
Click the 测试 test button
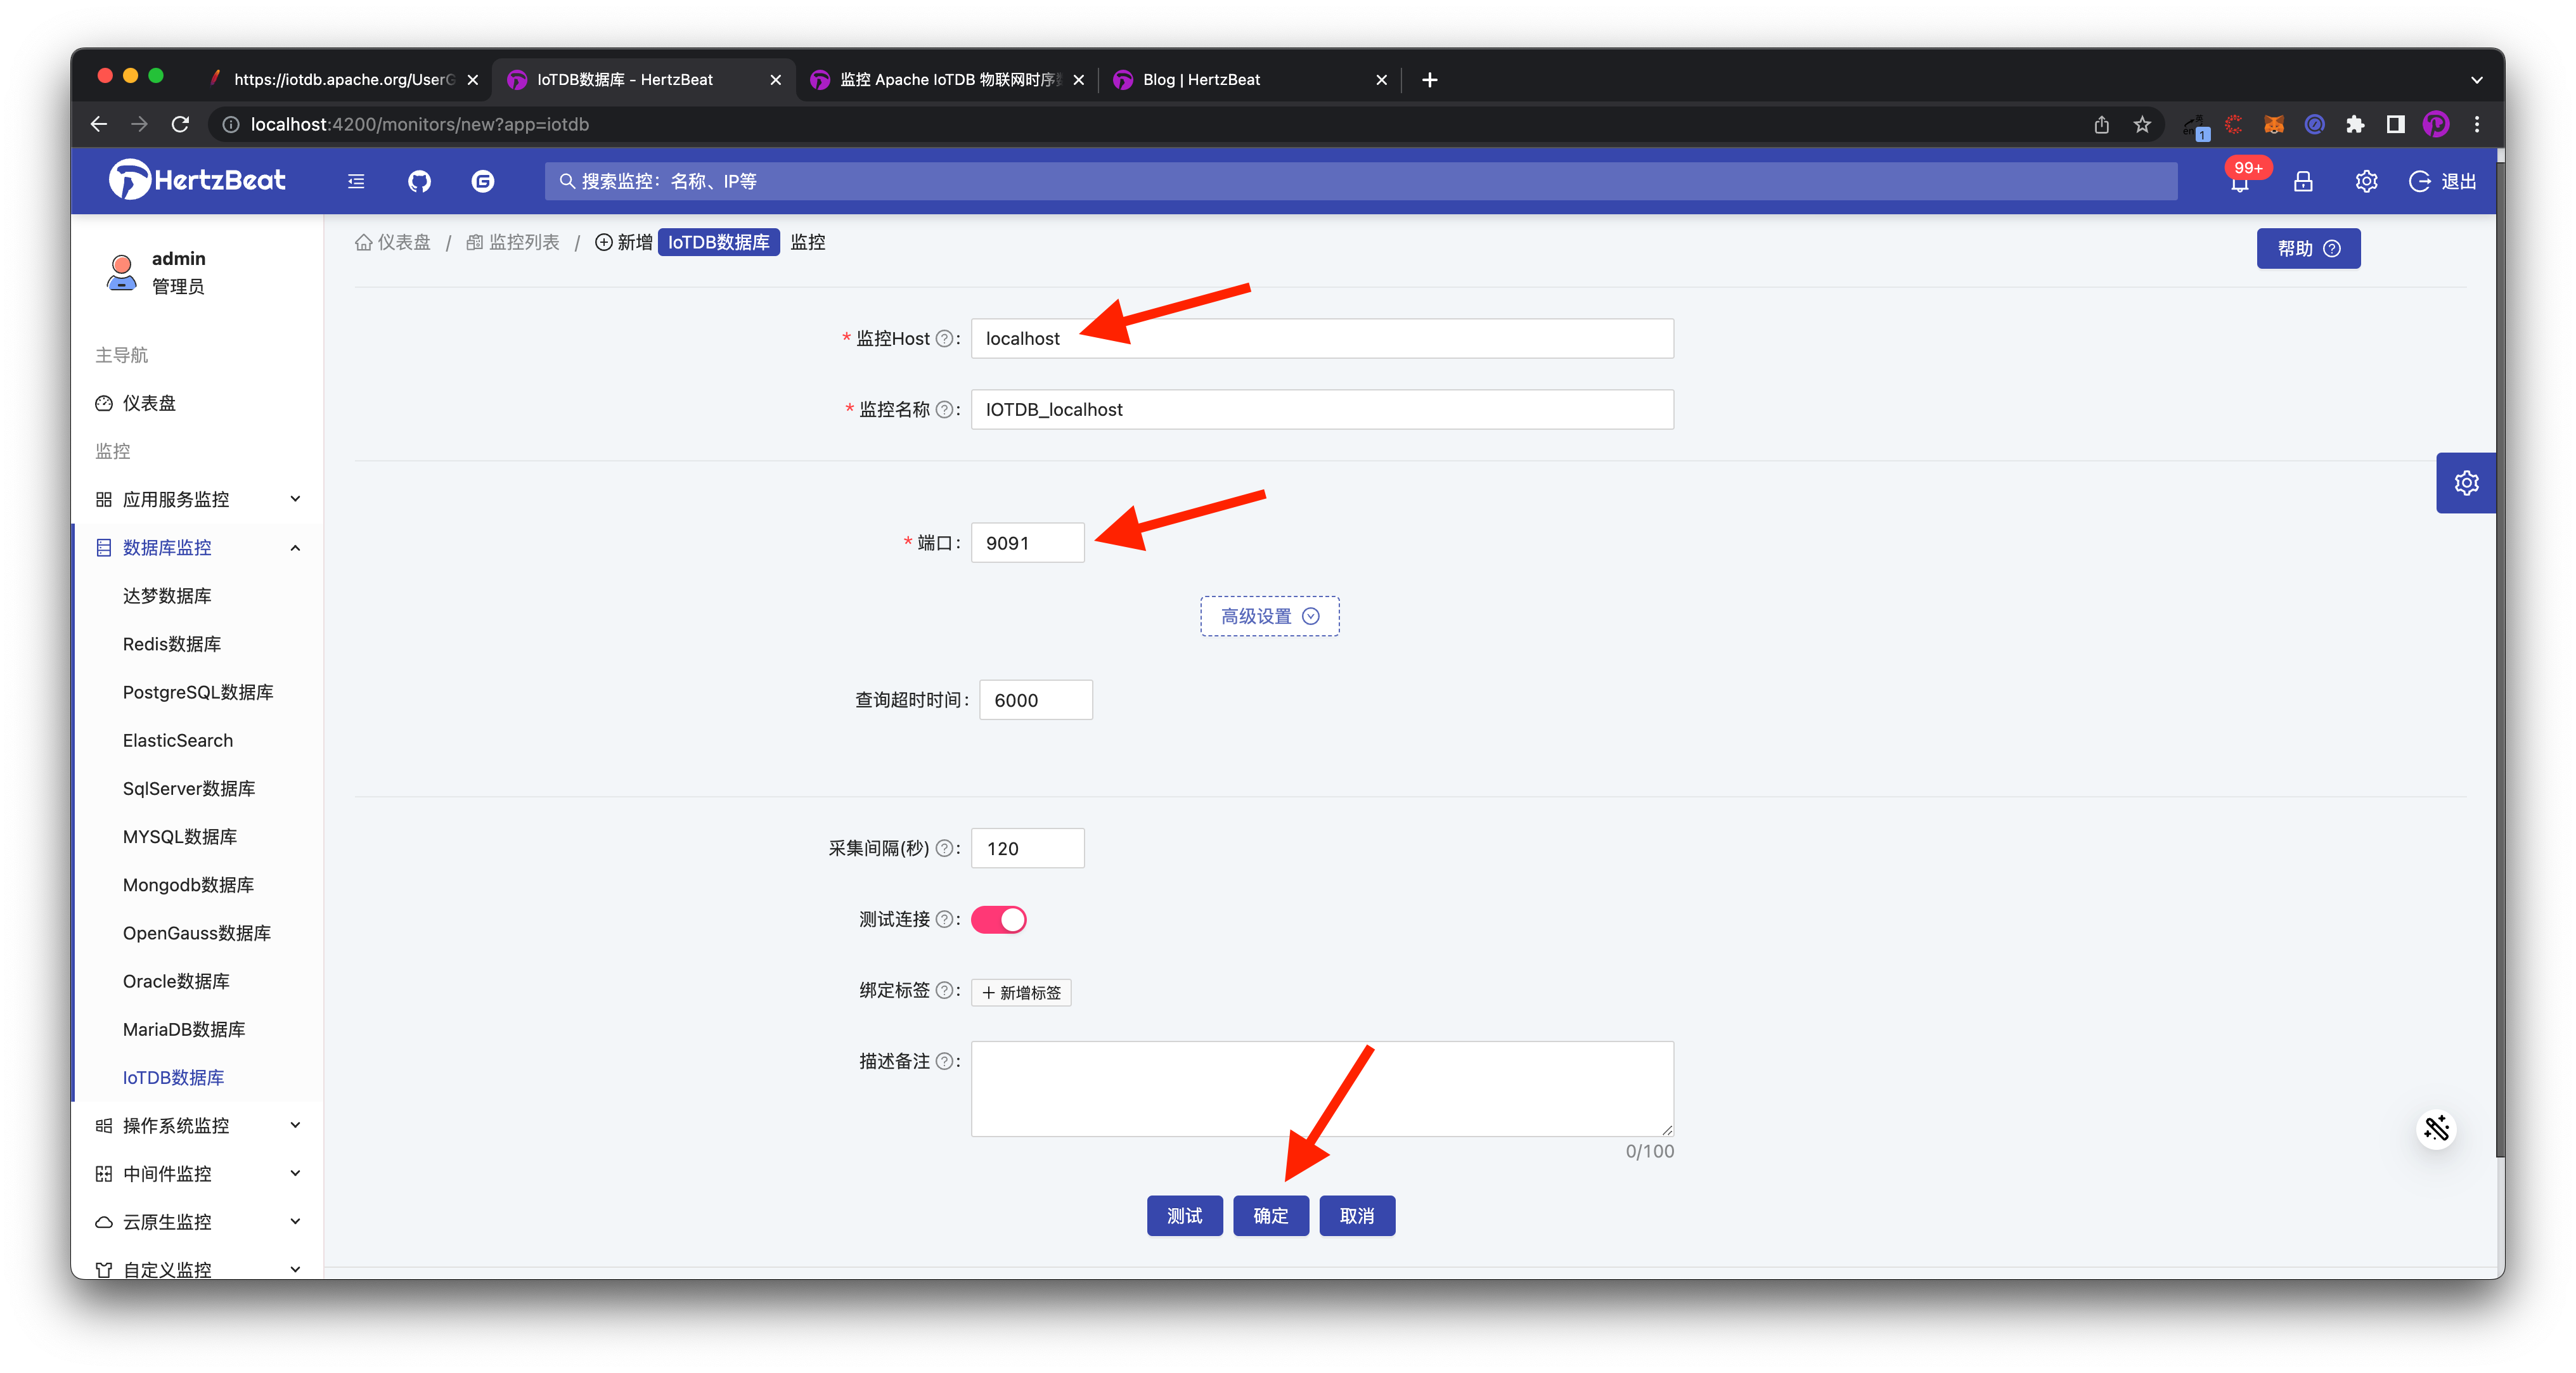tap(1184, 1215)
